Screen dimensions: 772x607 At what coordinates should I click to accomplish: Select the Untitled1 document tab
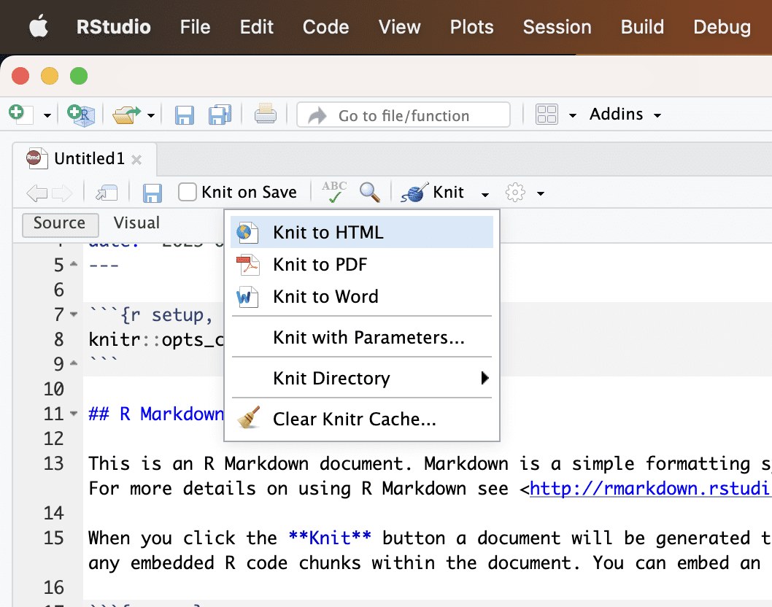(x=85, y=159)
